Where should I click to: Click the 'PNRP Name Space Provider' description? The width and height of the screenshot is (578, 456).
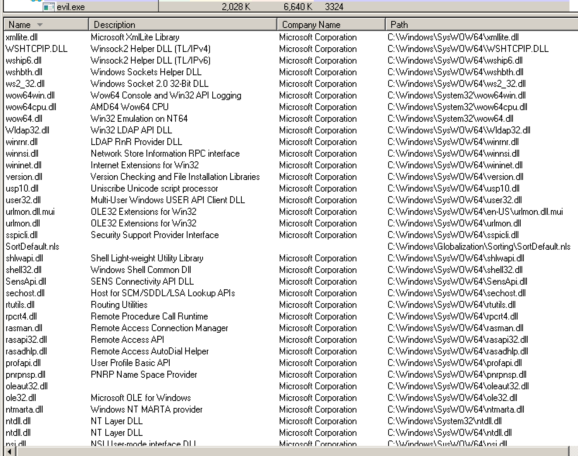pyautogui.click(x=144, y=375)
